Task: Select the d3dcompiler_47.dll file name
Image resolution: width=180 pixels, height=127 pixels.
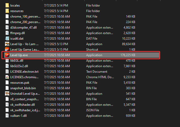Action: pos(23,28)
